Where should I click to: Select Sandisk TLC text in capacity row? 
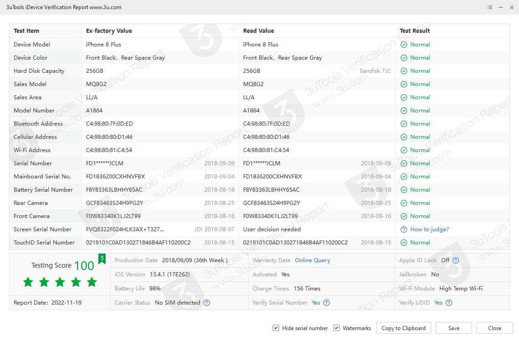click(375, 71)
